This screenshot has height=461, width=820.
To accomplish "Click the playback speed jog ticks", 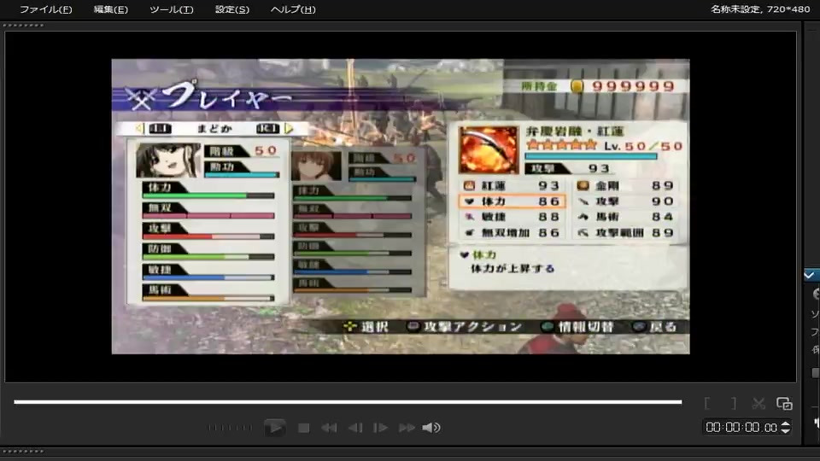I will coord(230,428).
